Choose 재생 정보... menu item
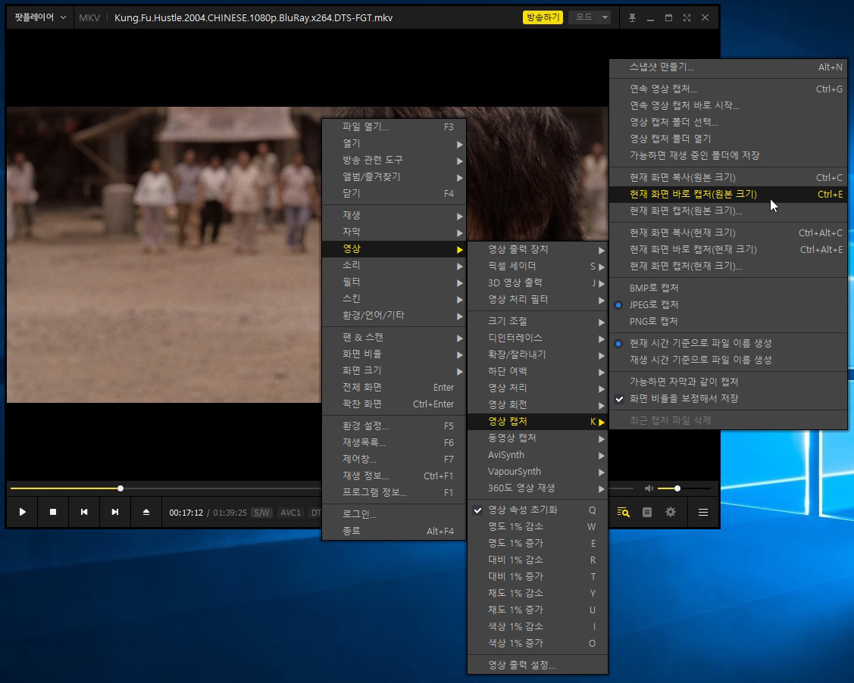The width and height of the screenshot is (854, 683). coord(394,476)
